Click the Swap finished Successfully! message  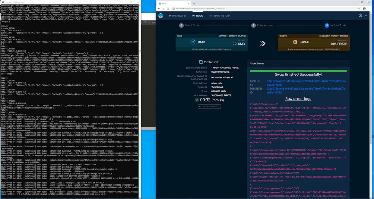coord(298,74)
